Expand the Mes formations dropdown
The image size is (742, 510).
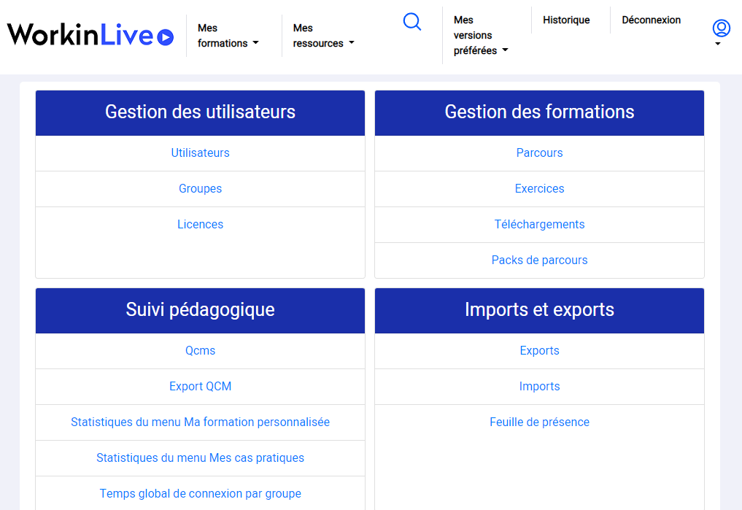(x=228, y=36)
